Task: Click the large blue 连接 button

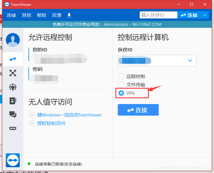Action: click(138, 110)
